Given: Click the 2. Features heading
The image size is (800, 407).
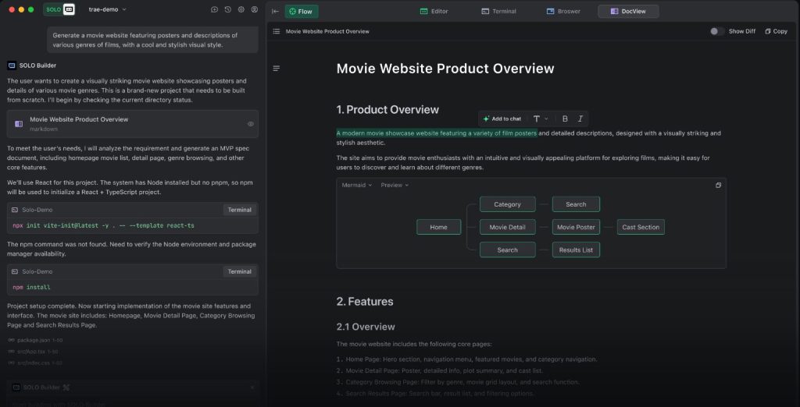Looking at the screenshot, I should click(x=365, y=302).
